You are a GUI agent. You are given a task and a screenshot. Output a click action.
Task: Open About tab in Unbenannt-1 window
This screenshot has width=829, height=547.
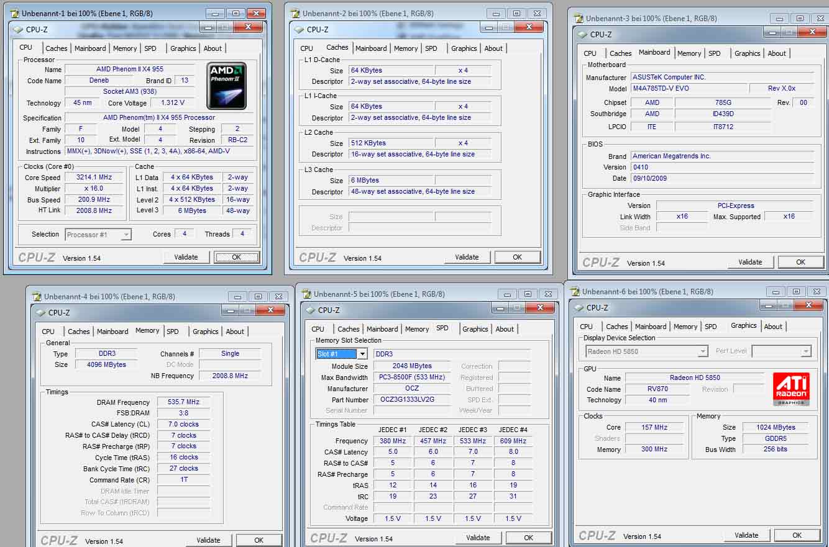(213, 48)
